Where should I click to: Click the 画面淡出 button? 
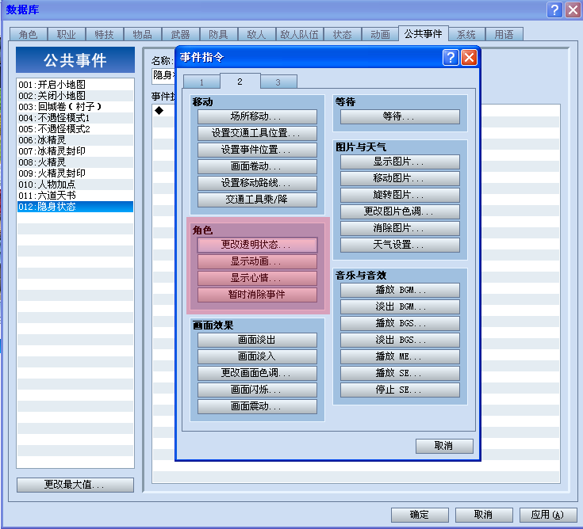(x=257, y=340)
